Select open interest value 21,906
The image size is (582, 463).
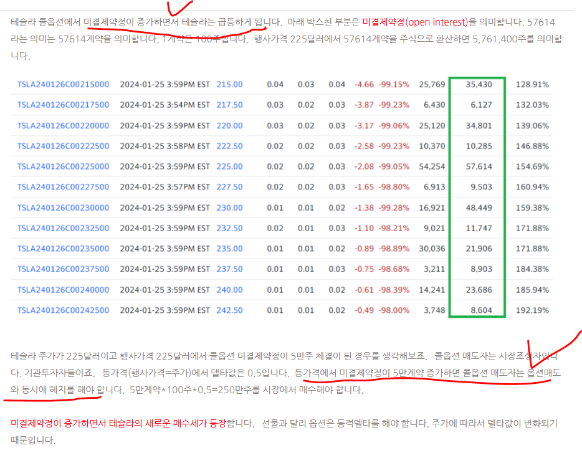[x=479, y=249]
